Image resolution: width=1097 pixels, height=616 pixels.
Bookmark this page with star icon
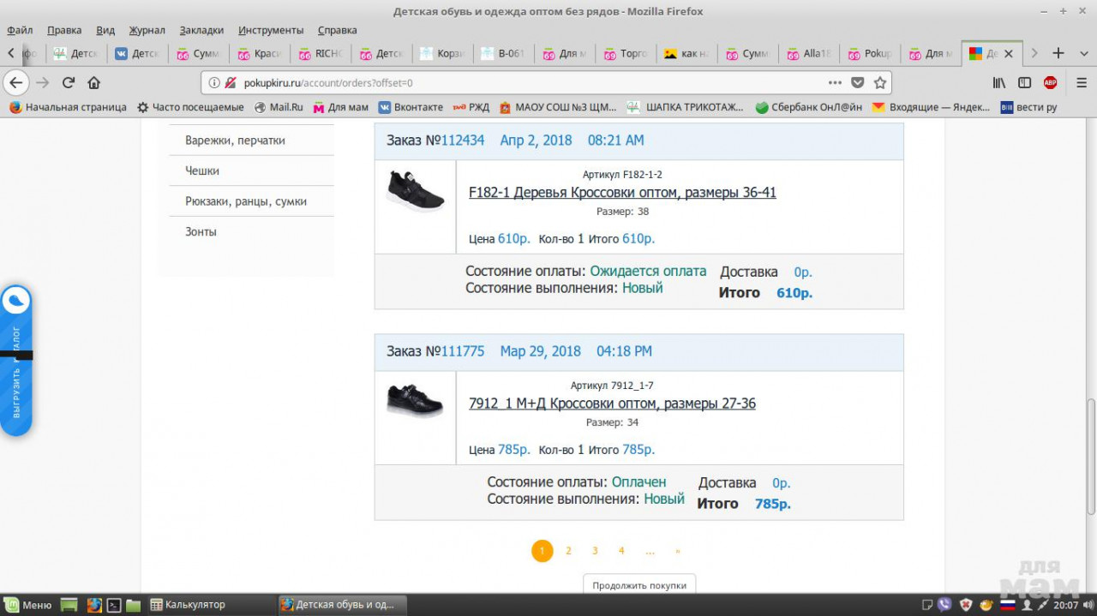click(x=879, y=83)
